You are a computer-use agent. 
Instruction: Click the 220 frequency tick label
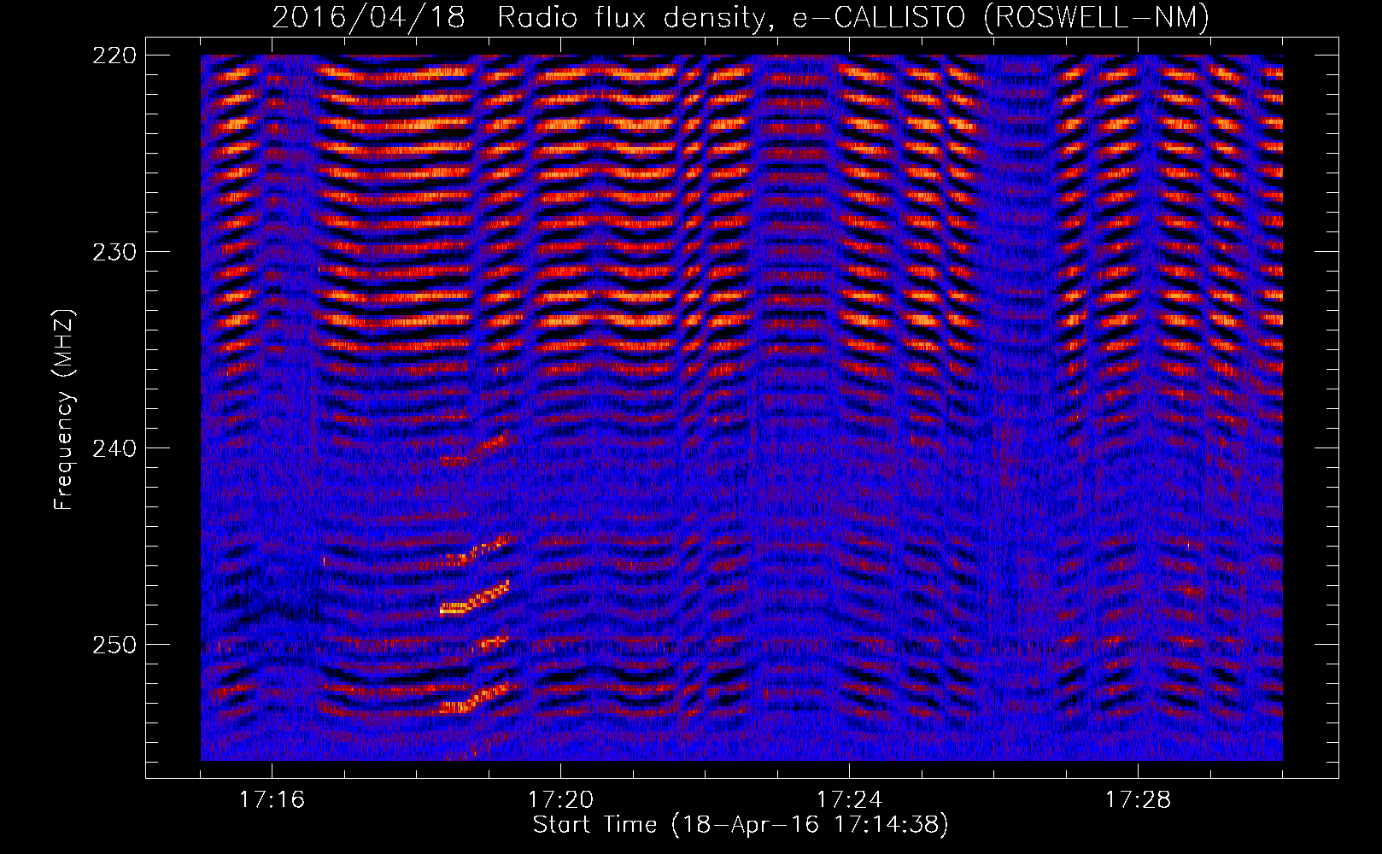point(114,56)
